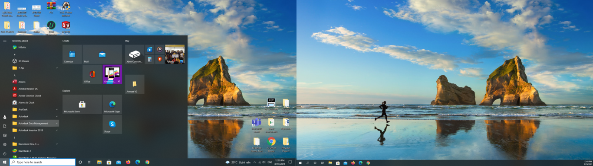Launch Adobe Creative Cloud

[35, 96]
